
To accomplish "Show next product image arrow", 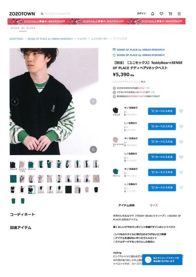I will tap(93, 102).
